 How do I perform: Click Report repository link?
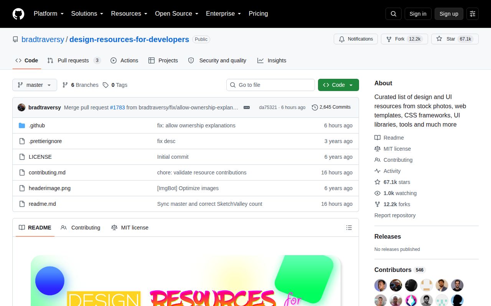point(395,215)
